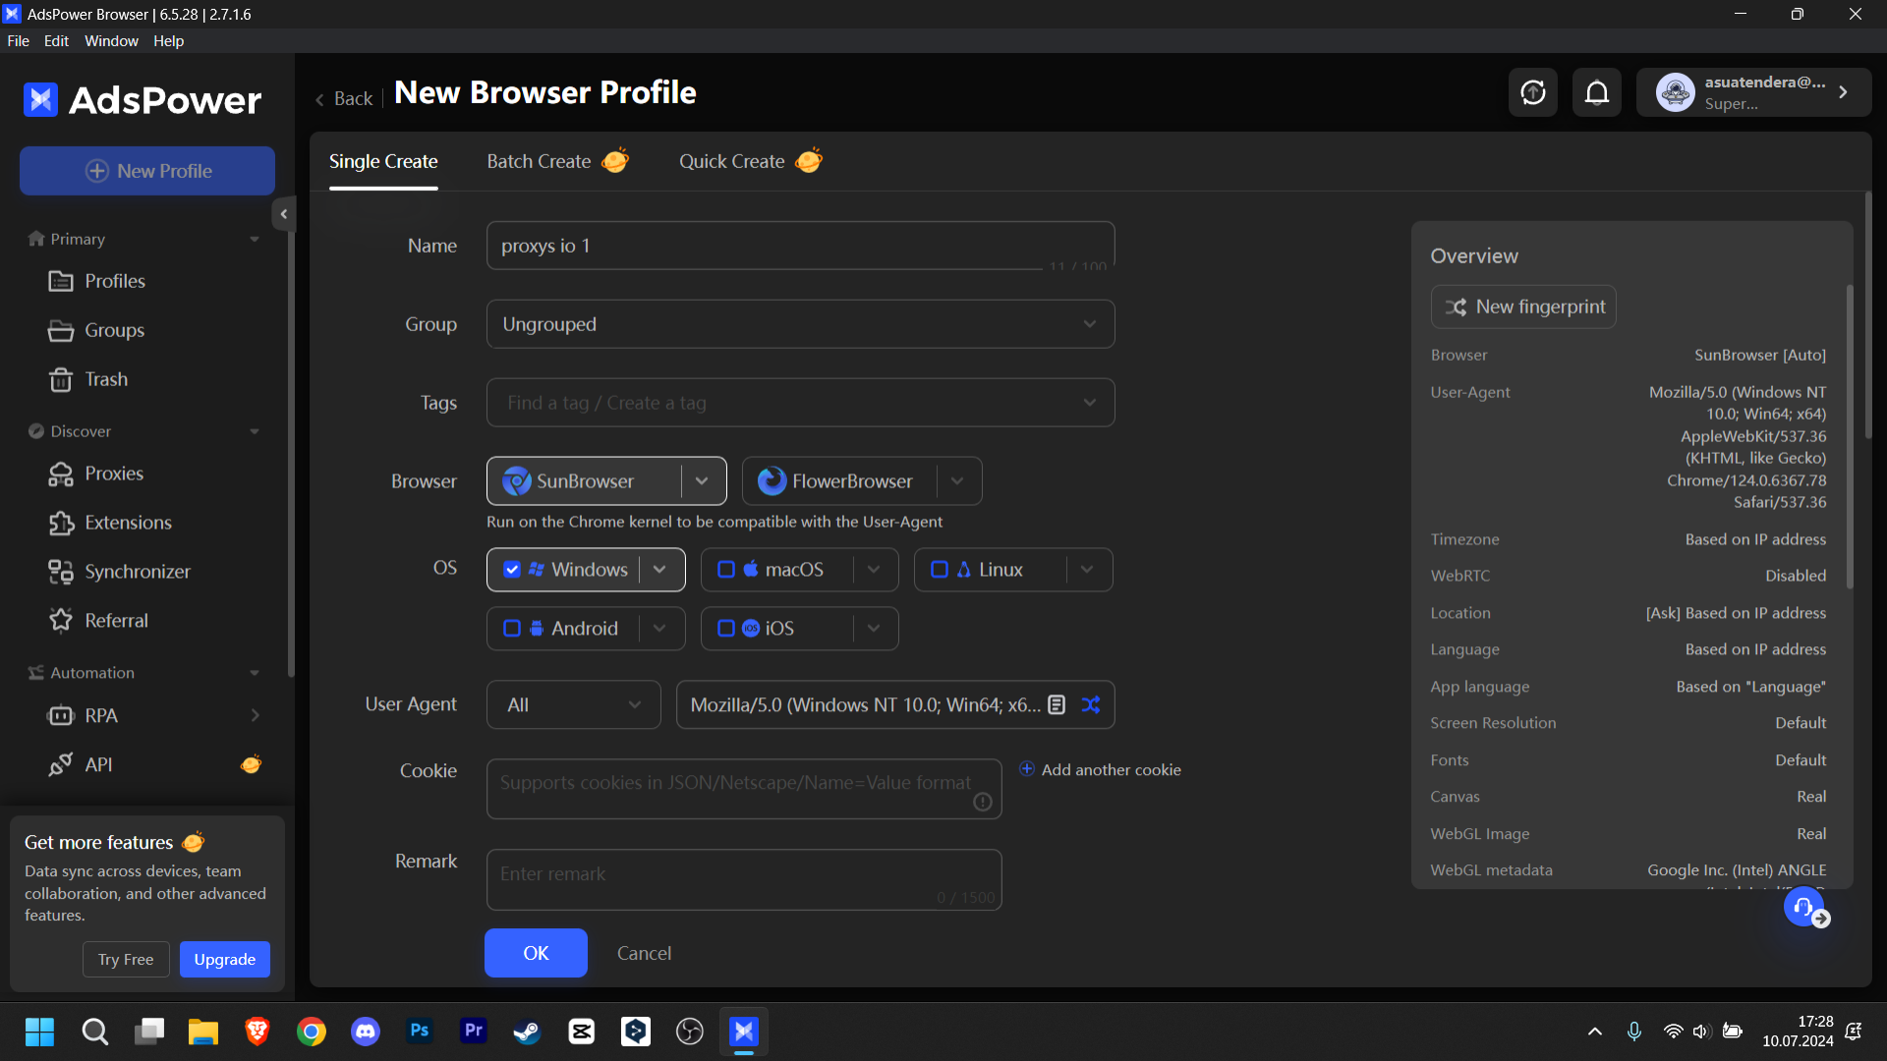This screenshot has width=1887, height=1061.
Task: Click the cookie info icon
Action: 983,802
